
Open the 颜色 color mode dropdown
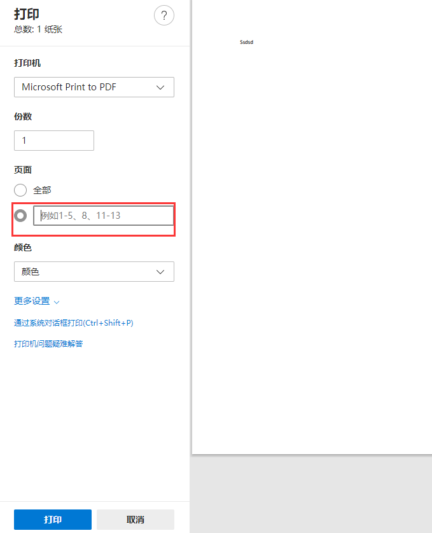tap(94, 272)
